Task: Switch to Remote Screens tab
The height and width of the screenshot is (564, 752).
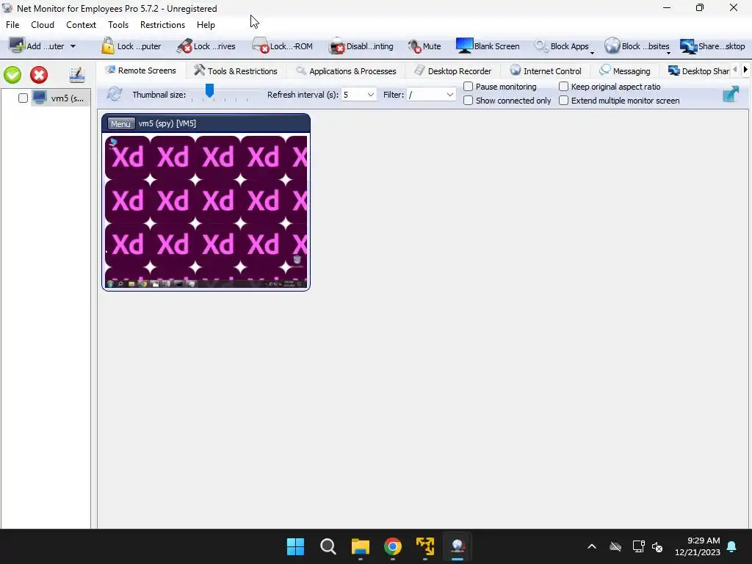Action: (141, 70)
